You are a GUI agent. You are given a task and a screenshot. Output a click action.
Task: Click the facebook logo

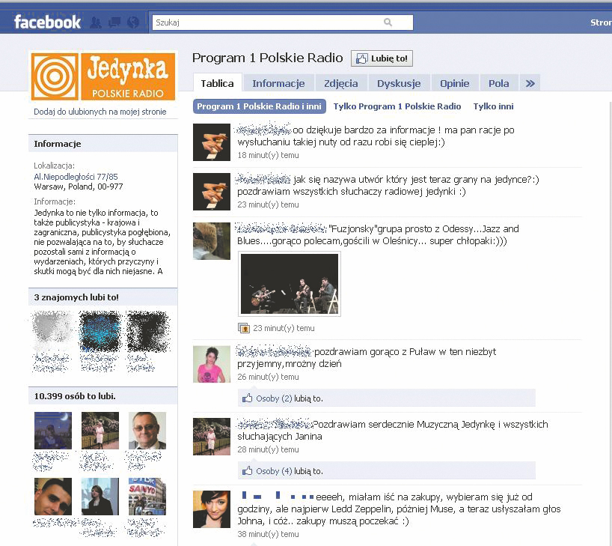46,22
